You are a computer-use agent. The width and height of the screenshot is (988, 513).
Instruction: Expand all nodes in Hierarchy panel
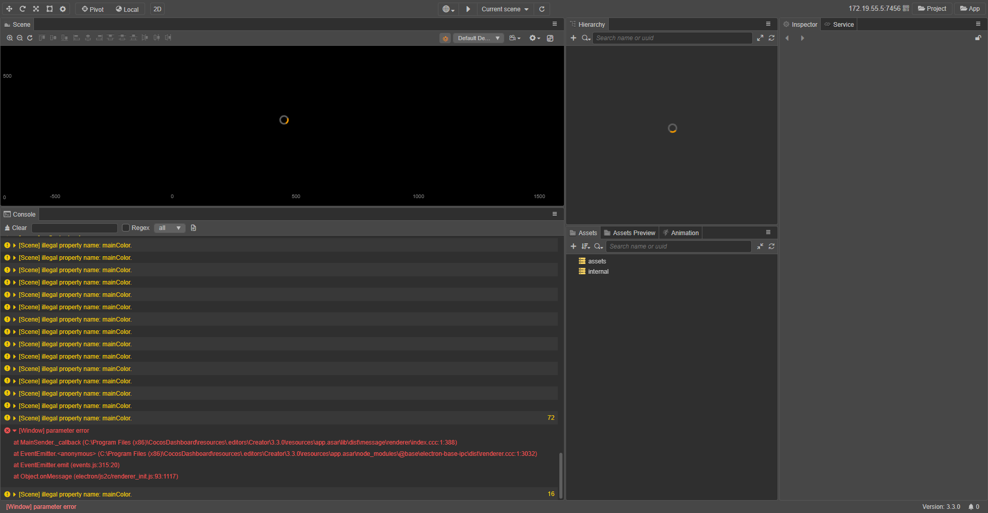[x=760, y=38]
